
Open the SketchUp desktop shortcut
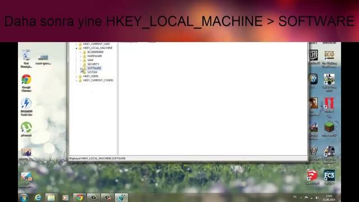(312, 177)
